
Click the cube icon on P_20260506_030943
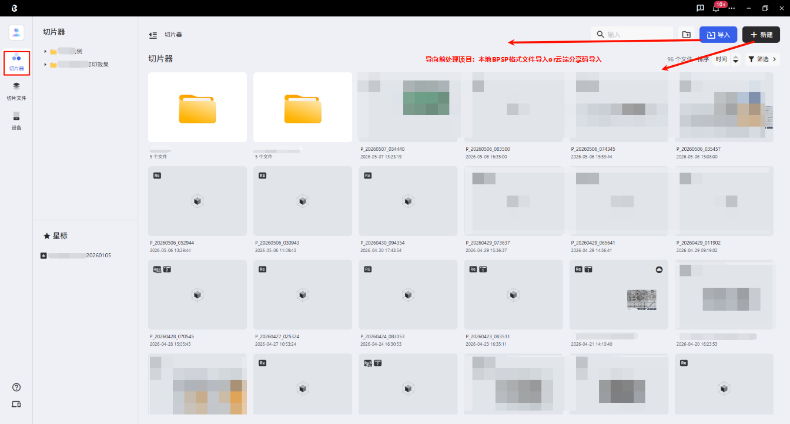(303, 201)
